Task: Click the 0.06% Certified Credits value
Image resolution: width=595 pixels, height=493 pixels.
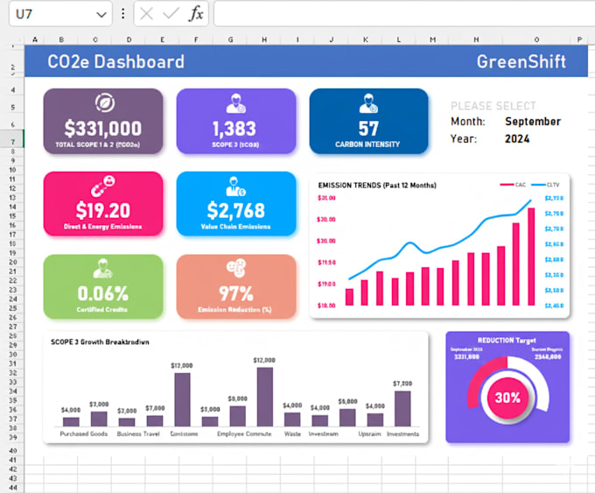Action: click(x=103, y=293)
